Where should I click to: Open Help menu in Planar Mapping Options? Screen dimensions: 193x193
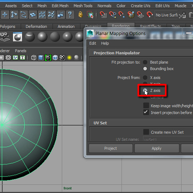pos(105,43)
